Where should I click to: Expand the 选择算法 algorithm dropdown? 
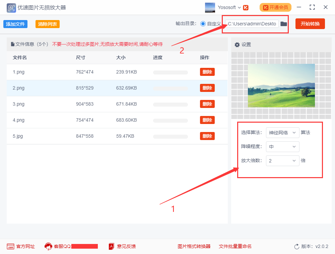point(282,133)
